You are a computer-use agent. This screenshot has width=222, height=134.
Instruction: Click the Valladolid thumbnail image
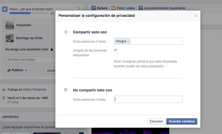tap(10, 25)
